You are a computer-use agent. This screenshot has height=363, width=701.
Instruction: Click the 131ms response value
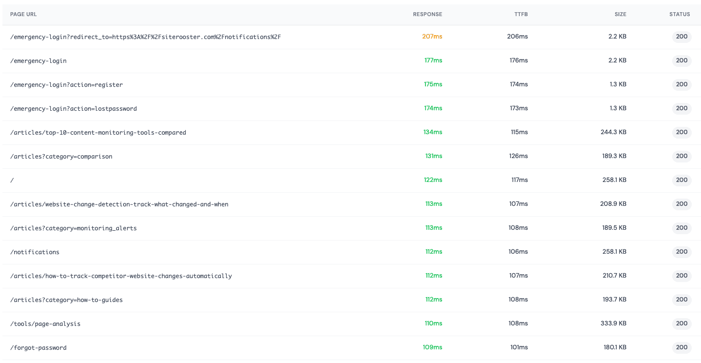pyautogui.click(x=434, y=156)
